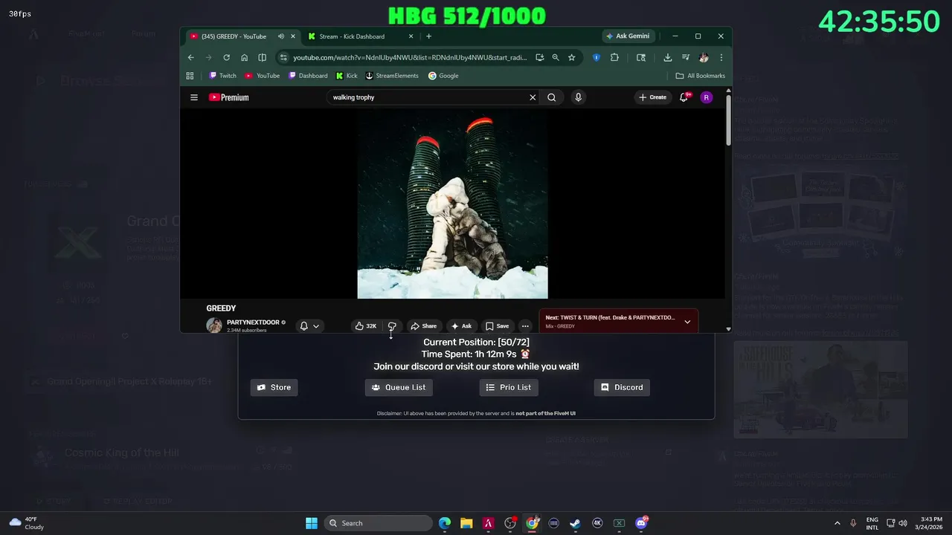The width and height of the screenshot is (952, 535).
Task: Click the YouTube page vertical scrollbar
Action: 728,119
